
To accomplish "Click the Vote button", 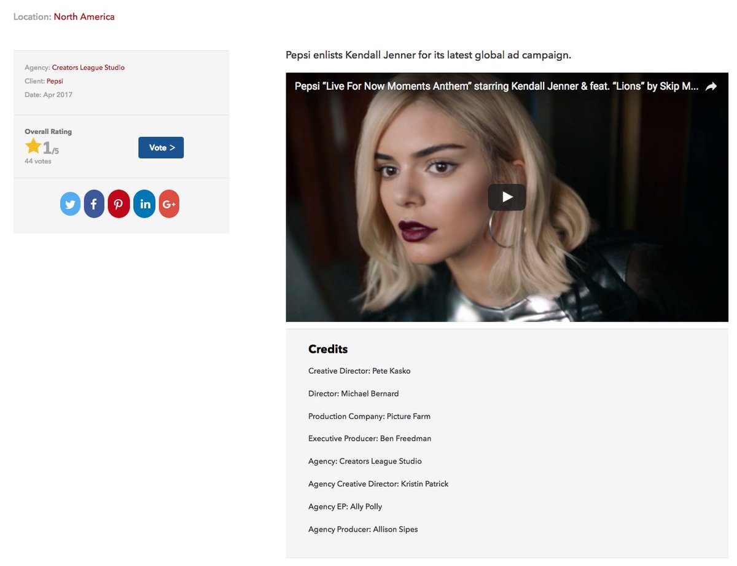I will point(161,147).
